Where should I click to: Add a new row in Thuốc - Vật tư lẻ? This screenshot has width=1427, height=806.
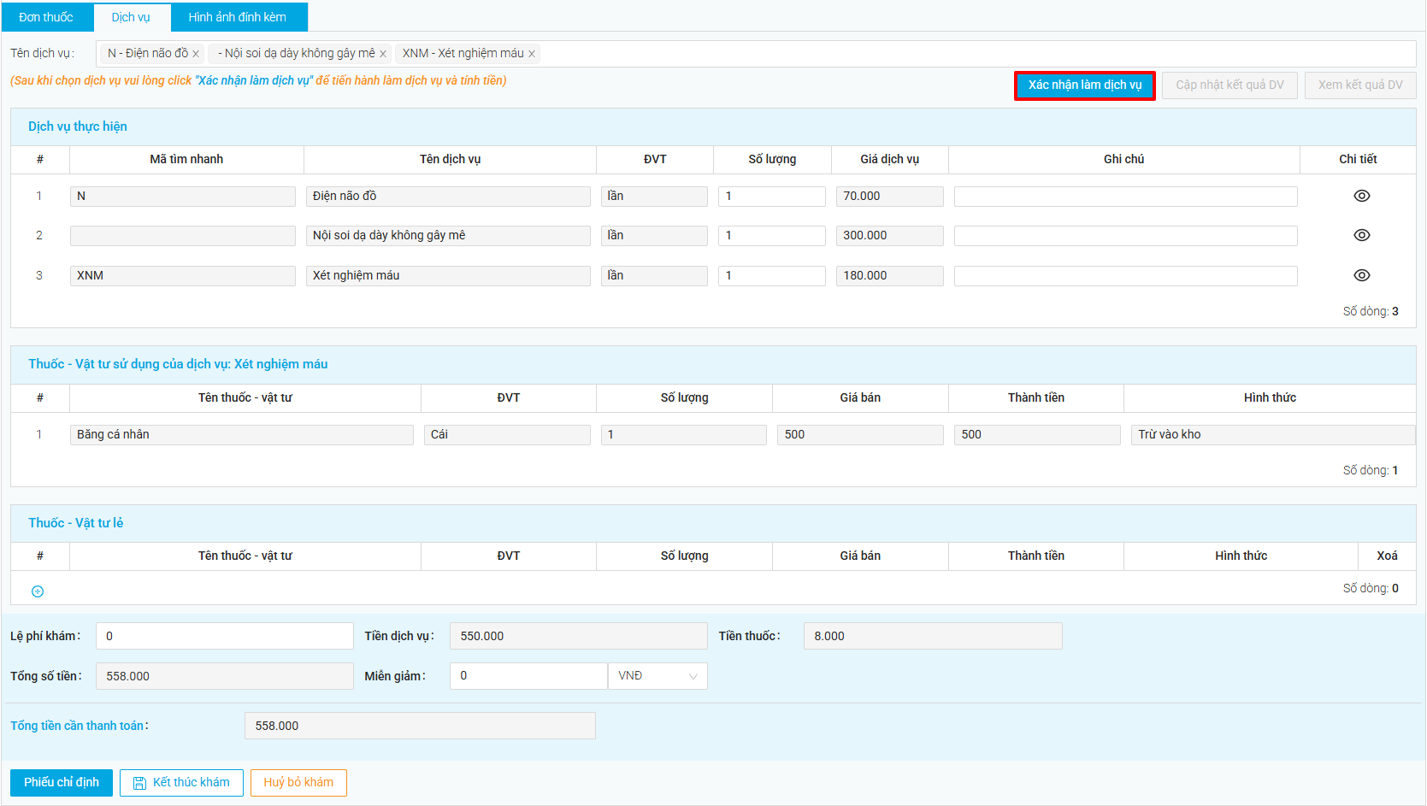tap(38, 591)
